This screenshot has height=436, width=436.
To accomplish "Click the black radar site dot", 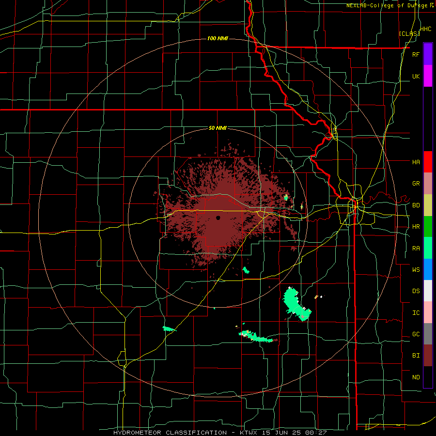I will [x=218, y=218].
